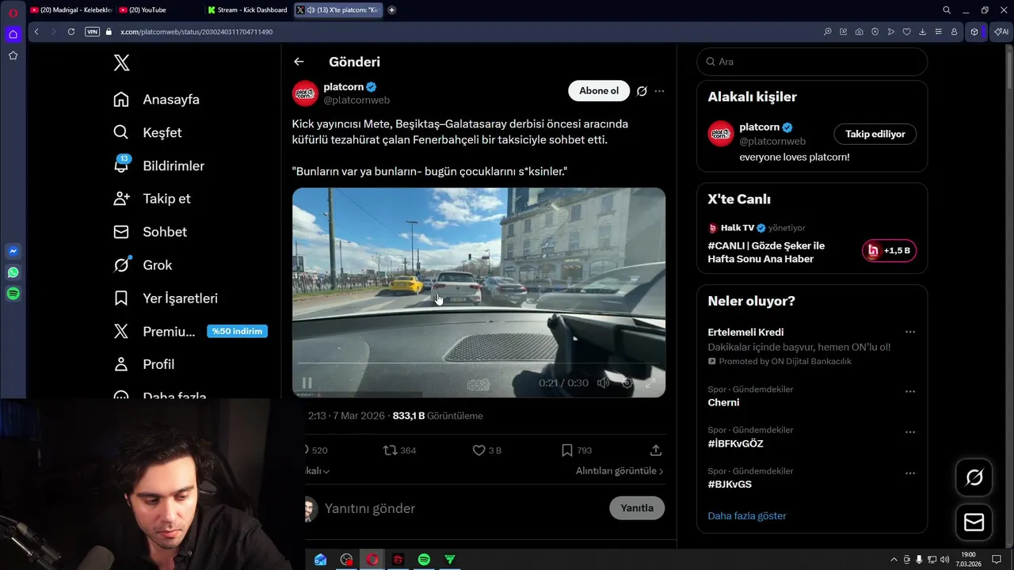Image resolution: width=1014 pixels, height=570 pixels.
Task: Go back with the post arrow
Action: tap(299, 62)
